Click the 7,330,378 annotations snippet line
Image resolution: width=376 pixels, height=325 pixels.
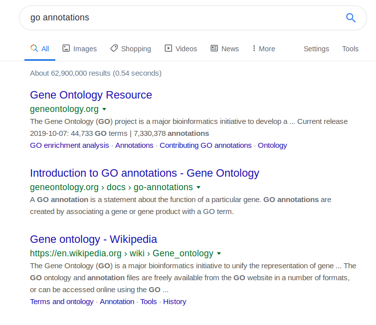tap(119, 133)
